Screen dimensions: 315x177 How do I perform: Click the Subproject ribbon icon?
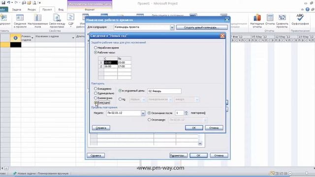point(4,21)
